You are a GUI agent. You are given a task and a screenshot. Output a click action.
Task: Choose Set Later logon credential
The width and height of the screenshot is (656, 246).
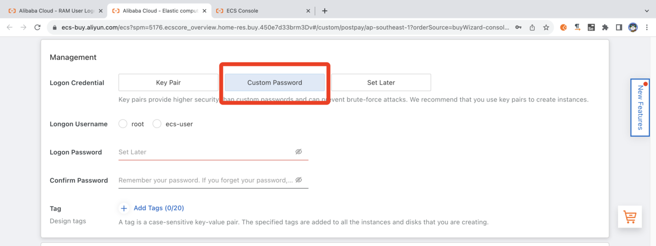[x=381, y=83]
